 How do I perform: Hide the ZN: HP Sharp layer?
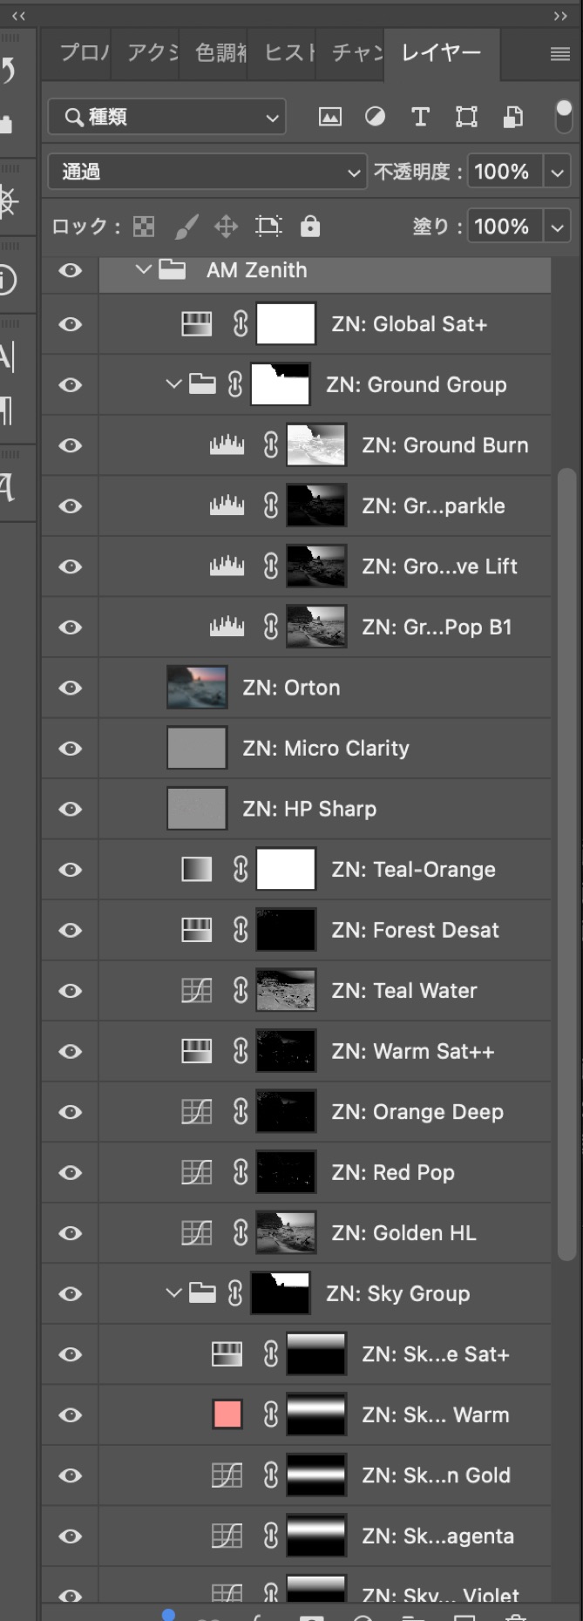click(71, 809)
